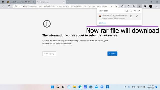Image resolution: width=160 pixels, height=90 pixels.
Task: Cancel the Adobe Premiere Rush download
Action: 137,16
